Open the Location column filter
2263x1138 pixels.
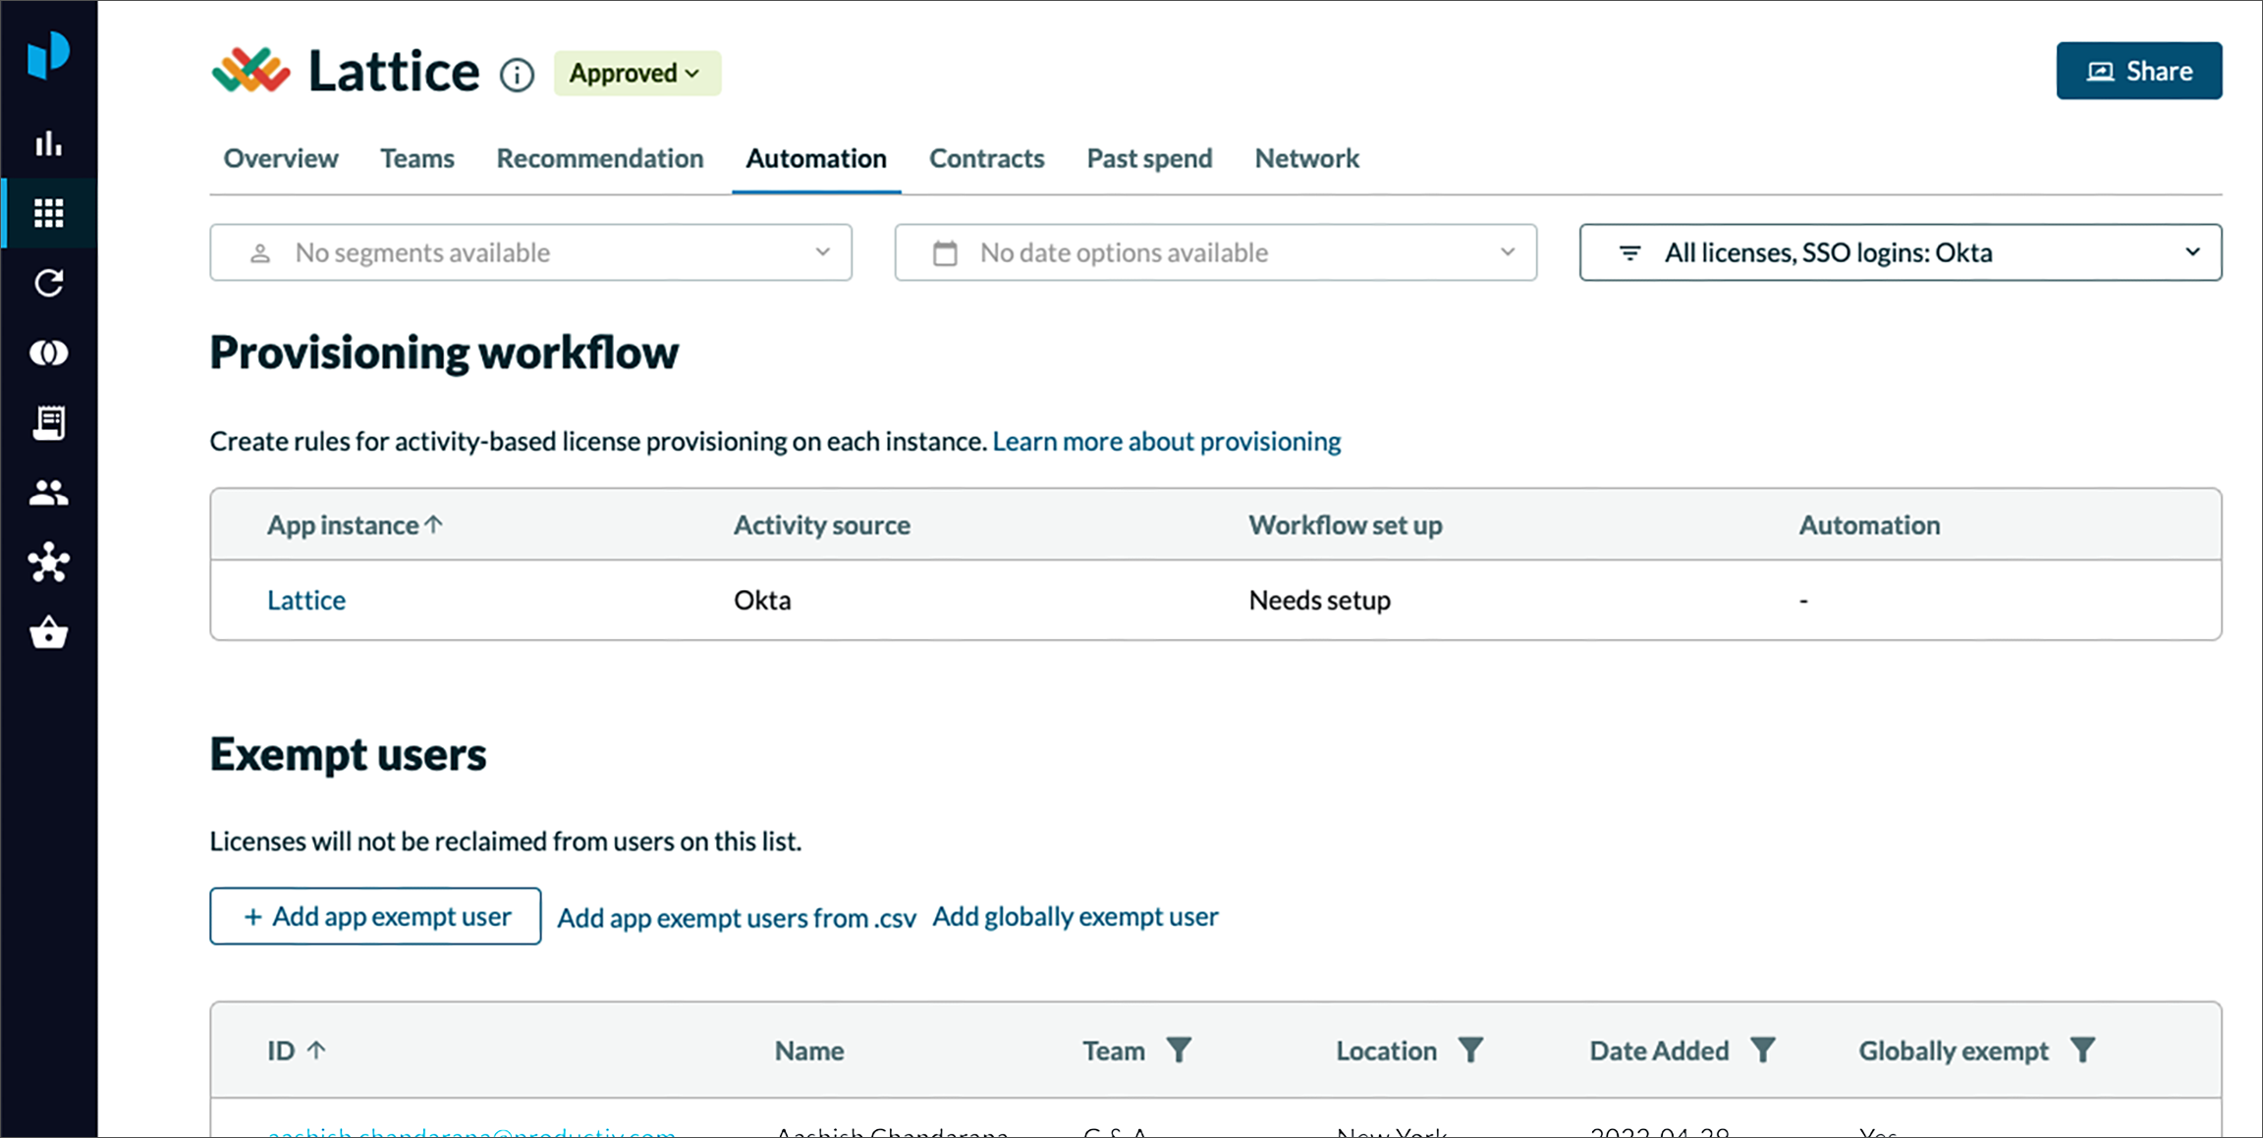pyautogui.click(x=1470, y=1050)
